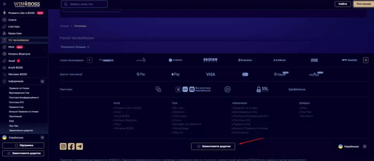
Task: Select the Pragmatic Play provider logo
Action: pyautogui.click(x=141, y=60)
